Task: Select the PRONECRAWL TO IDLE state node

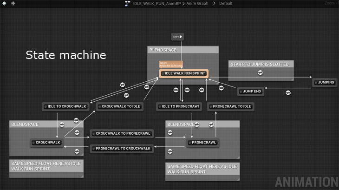Action: [230, 106]
